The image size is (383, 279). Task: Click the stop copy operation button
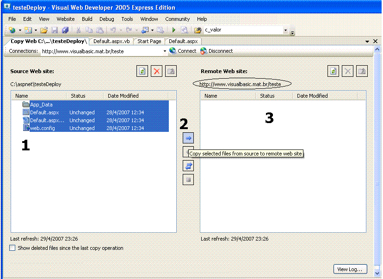pos(188,180)
